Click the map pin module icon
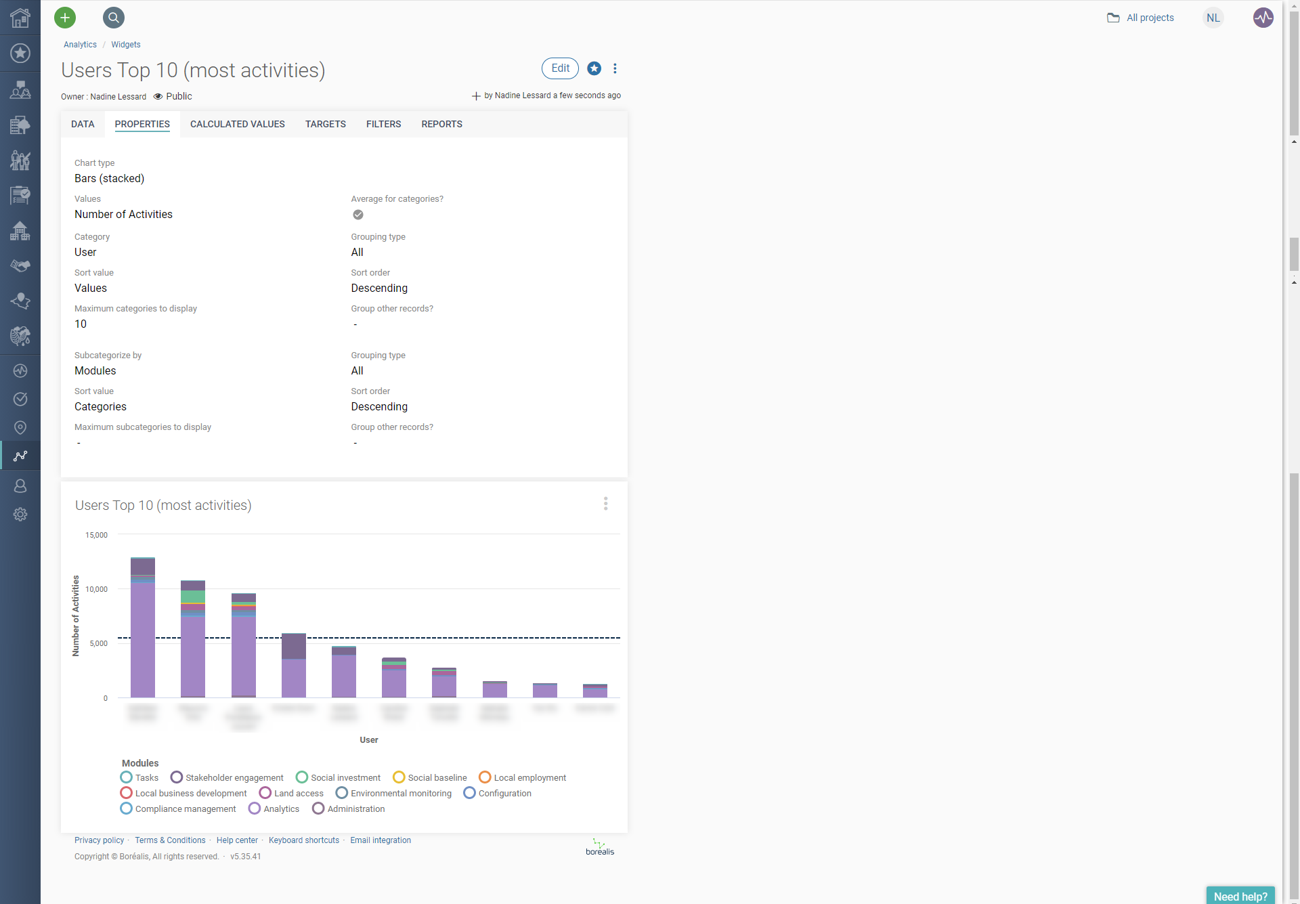This screenshot has width=1300, height=904. 20,427
